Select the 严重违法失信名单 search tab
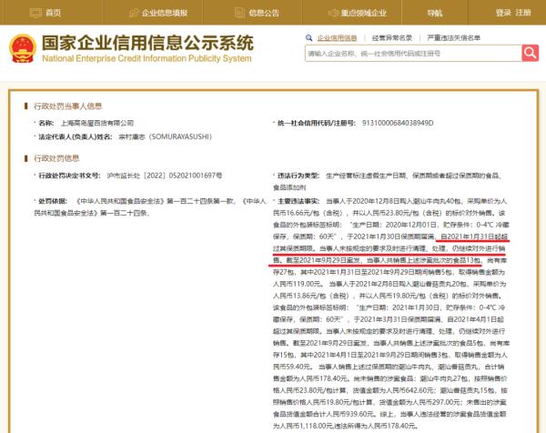546x433 pixels. tap(454, 37)
